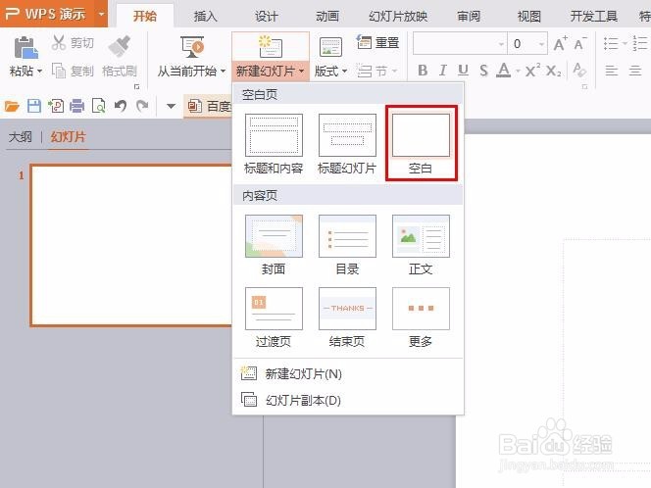Click the New Slide icon in ribbon

tap(271, 46)
